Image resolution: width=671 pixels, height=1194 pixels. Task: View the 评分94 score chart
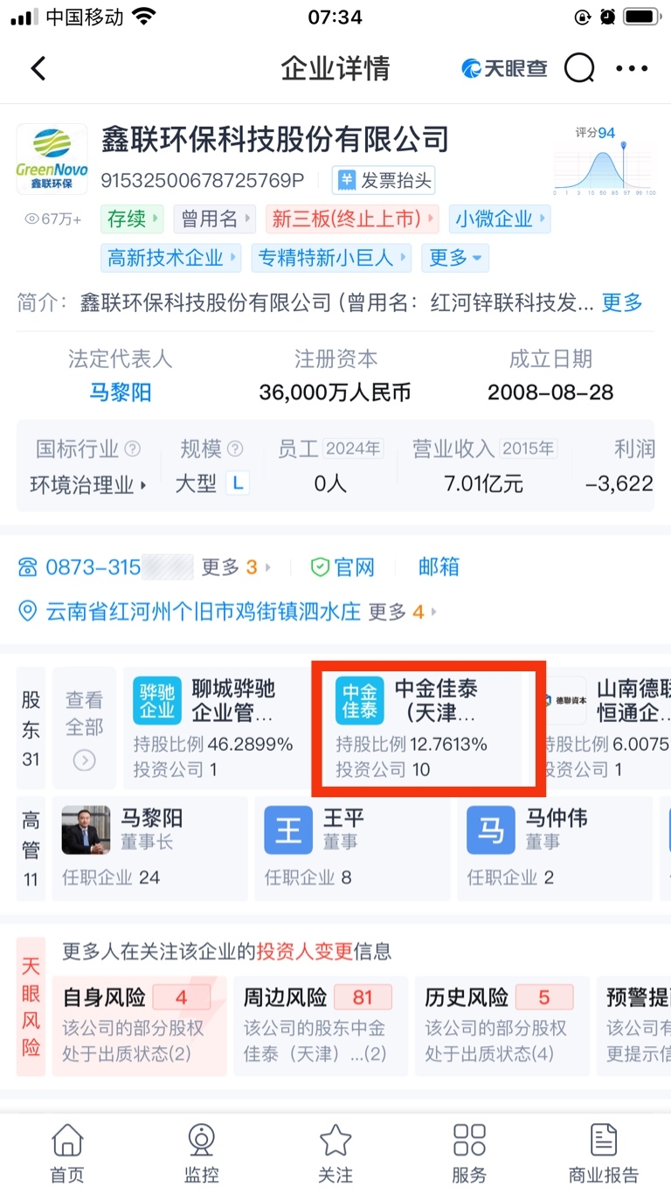coord(604,161)
